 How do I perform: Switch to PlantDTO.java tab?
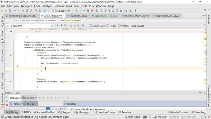click(78, 16)
